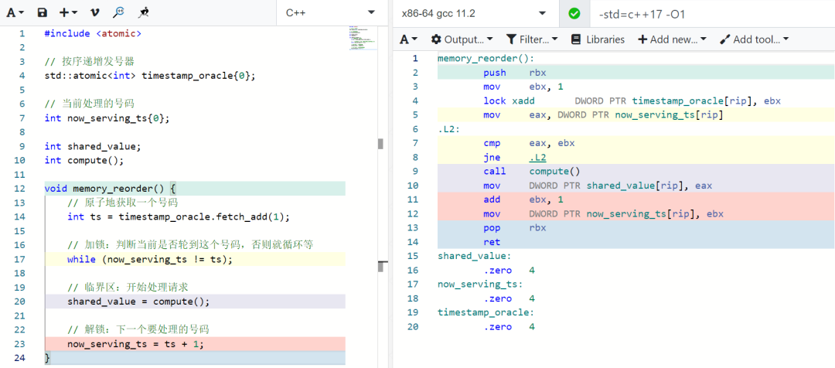Screen dimensions: 835x368
Task: Open source in Quick-bench icon
Action: (x=144, y=13)
